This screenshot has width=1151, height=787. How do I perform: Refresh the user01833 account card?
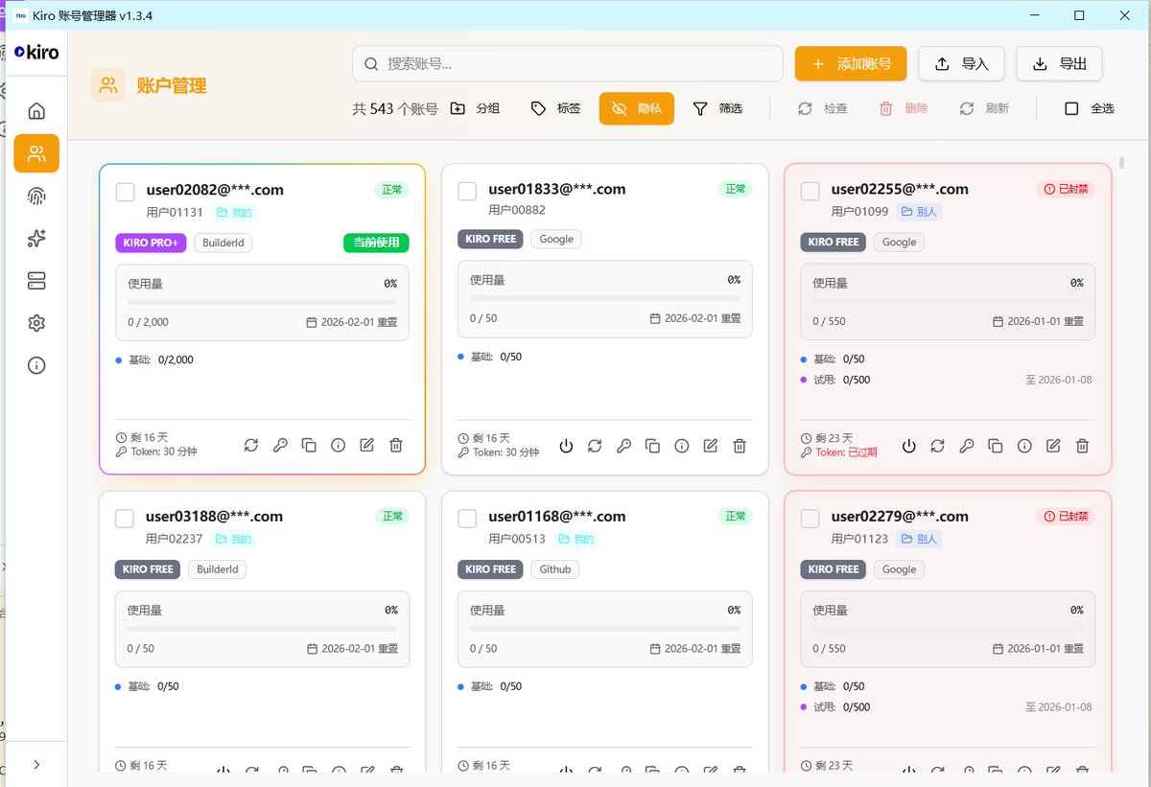[x=595, y=446]
